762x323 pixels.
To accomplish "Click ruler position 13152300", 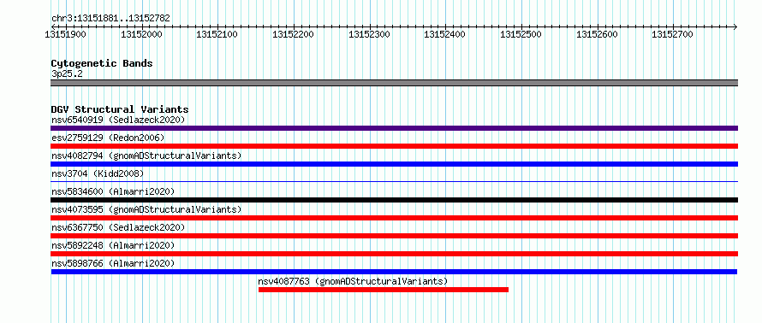I will (370, 34).
